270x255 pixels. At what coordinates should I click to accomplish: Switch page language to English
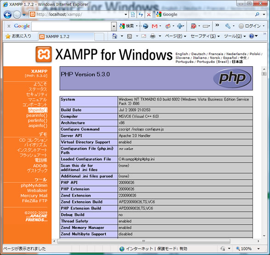[182, 54]
